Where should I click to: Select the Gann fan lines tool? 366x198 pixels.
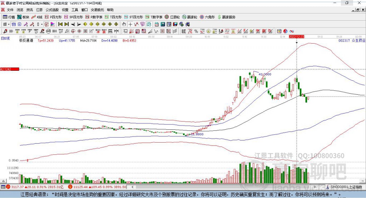(x=132, y=31)
